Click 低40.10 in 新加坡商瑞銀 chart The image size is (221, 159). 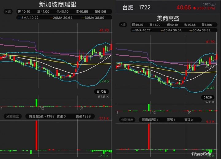coord(62,12)
